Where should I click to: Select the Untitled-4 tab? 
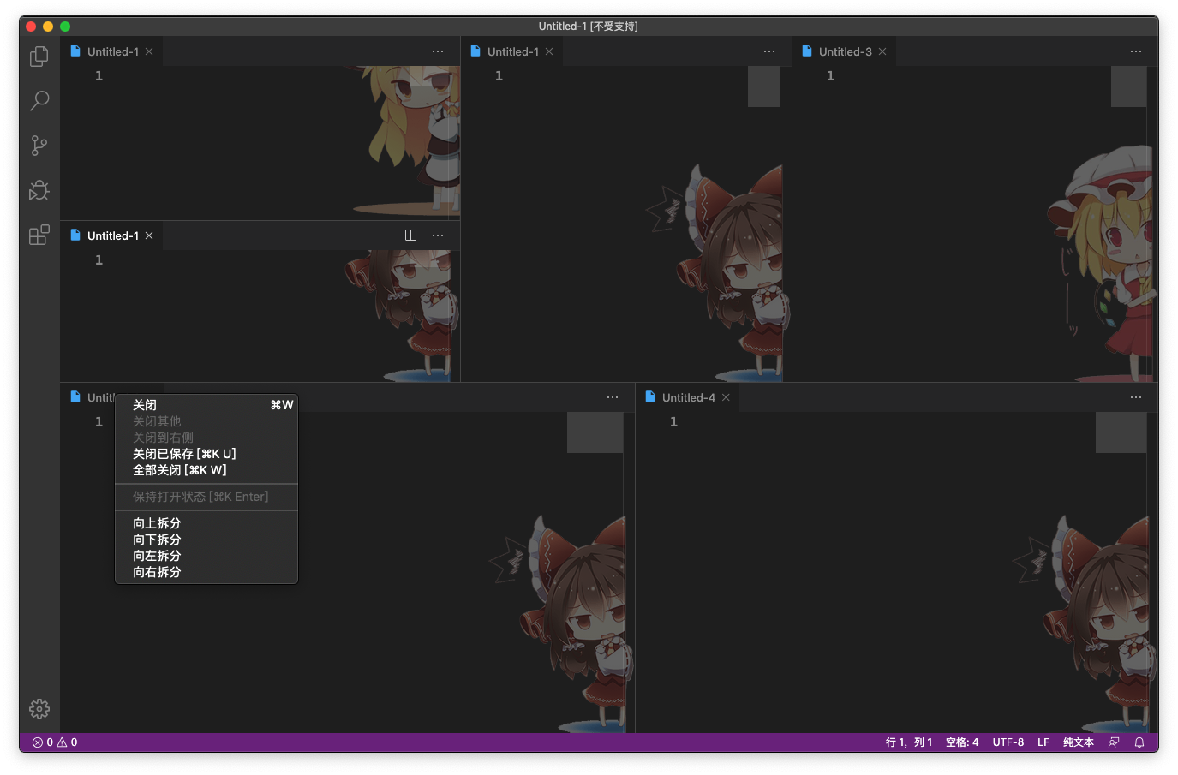[687, 397]
